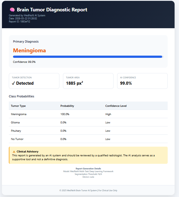179x197 pixels.
Task: Click the Tumor Area 1885 px² card
Action: [88, 81]
